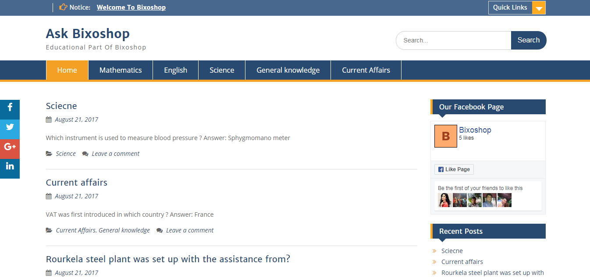The width and height of the screenshot is (590, 278).
Task: Click the pointing hand Notice icon
Action: [x=63, y=7]
